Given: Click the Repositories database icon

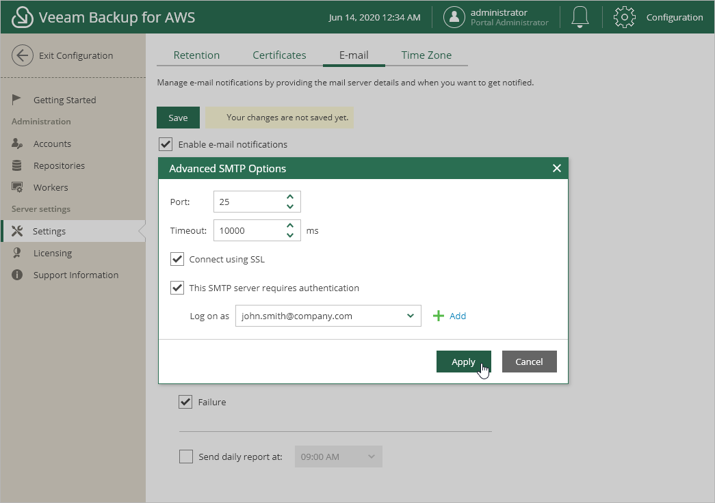Looking at the screenshot, I should click(x=17, y=165).
